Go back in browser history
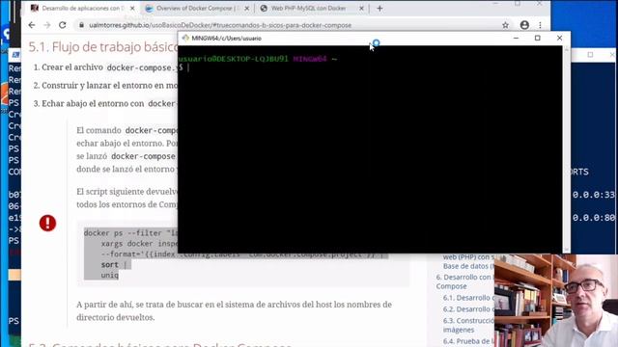Image resolution: width=618 pixels, height=347 pixels. [x=32, y=25]
